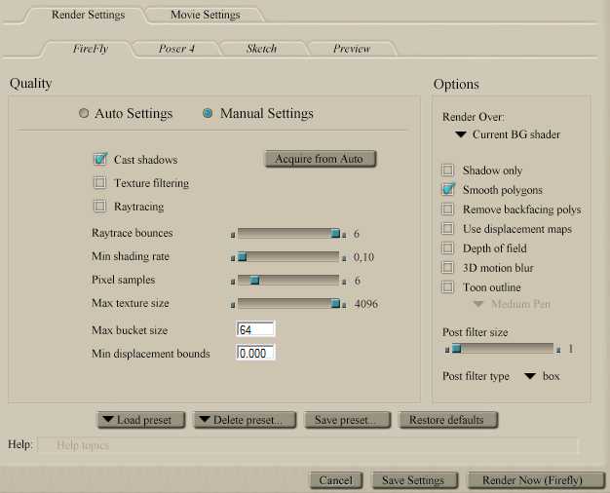This screenshot has height=493, width=610.
Task: Click the Acquire from Auto button
Action: [x=319, y=159]
